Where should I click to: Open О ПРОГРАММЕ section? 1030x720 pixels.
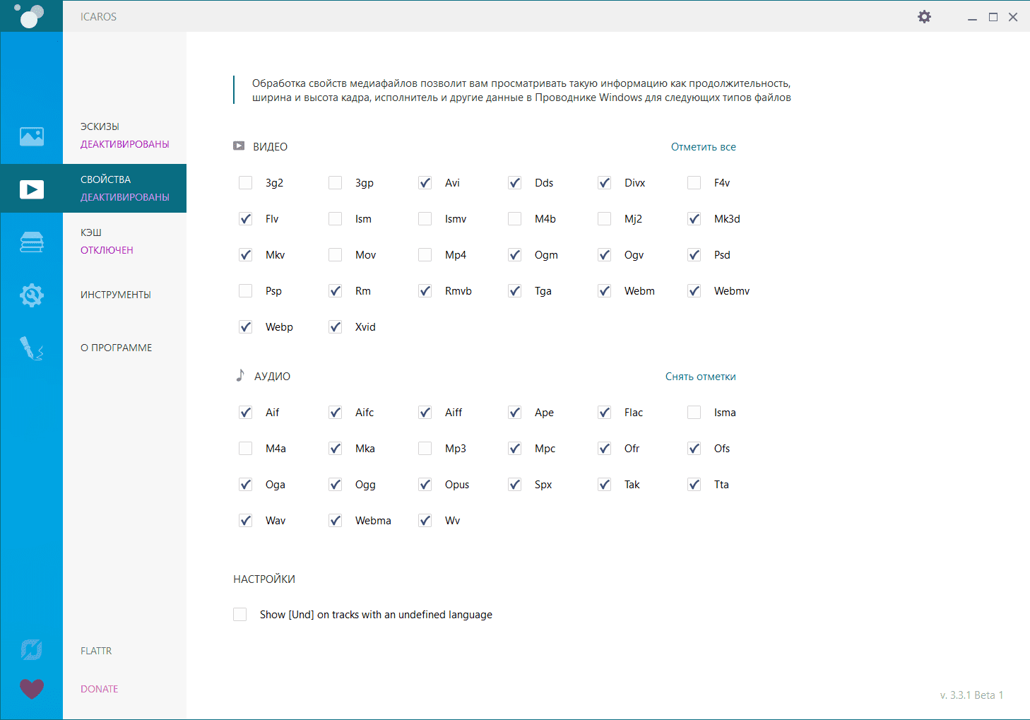pos(117,348)
